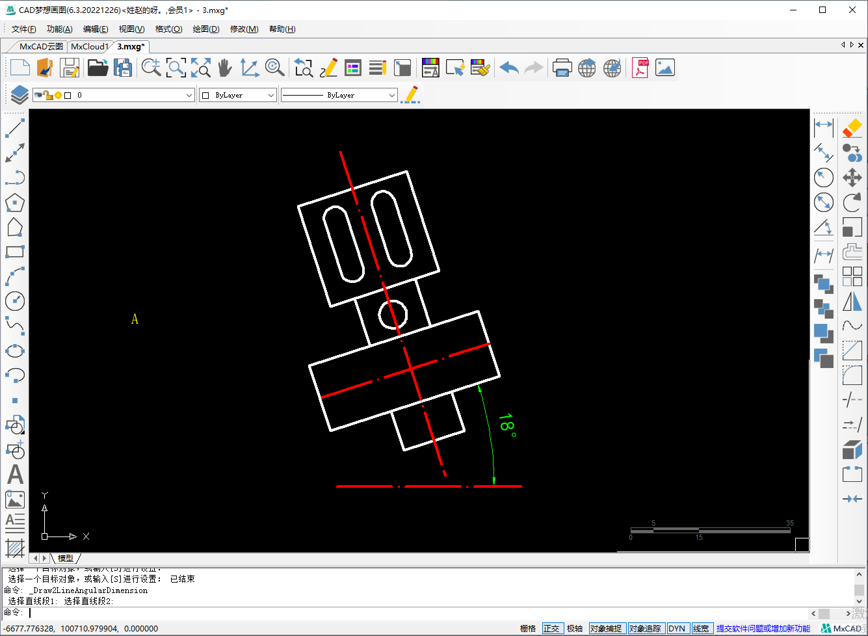This screenshot has width=868, height=636.
Task: Click the MxCAD logo in status bar
Action: pyautogui.click(x=841, y=629)
